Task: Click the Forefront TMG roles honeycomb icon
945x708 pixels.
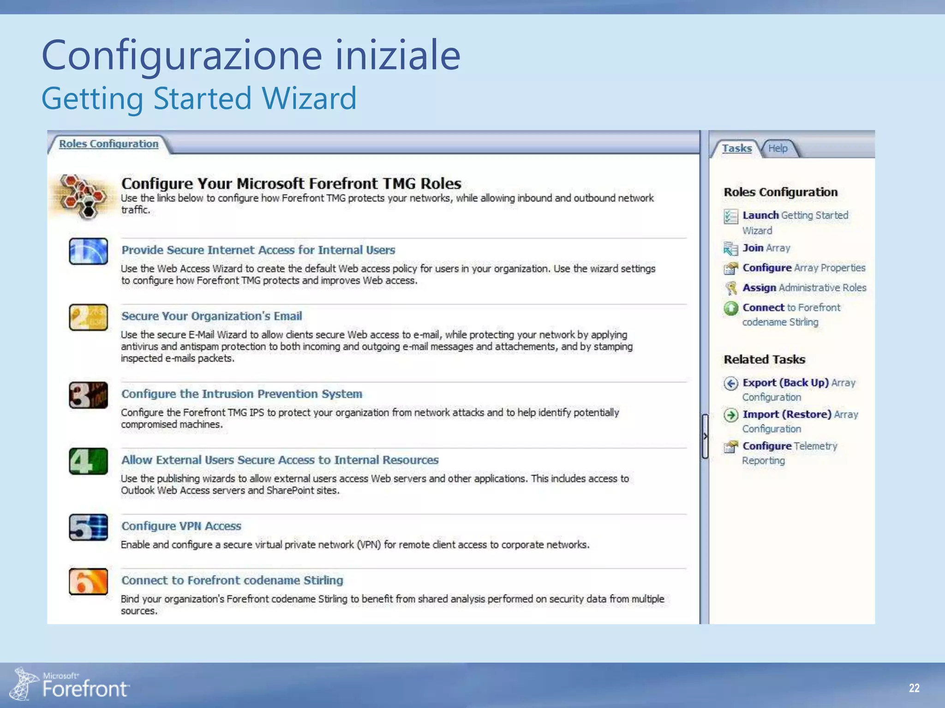Action: coord(82,197)
